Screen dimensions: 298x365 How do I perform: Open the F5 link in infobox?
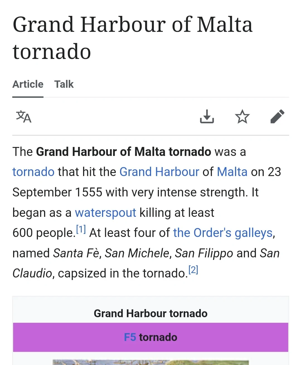tap(130, 337)
